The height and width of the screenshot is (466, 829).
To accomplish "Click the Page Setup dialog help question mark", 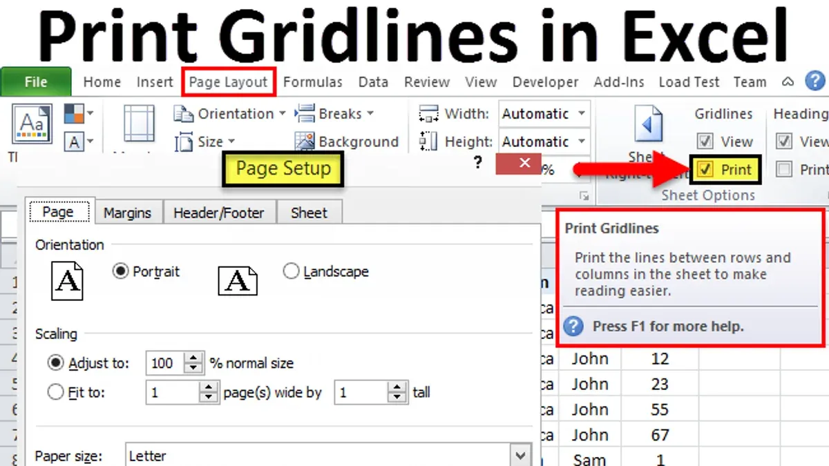I will coord(477,164).
